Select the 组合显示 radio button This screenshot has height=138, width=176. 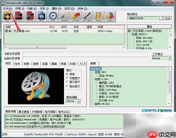tap(67, 86)
